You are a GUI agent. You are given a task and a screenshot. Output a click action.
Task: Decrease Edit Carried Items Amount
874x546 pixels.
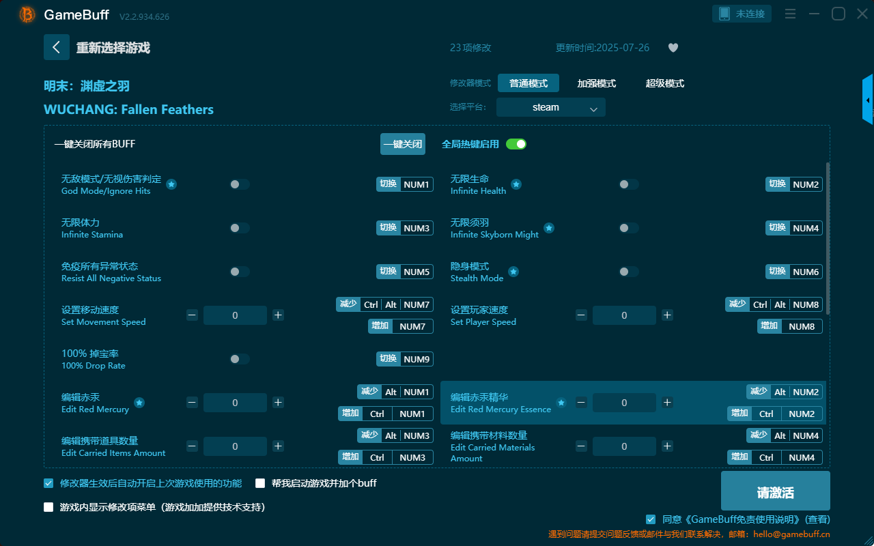point(192,446)
